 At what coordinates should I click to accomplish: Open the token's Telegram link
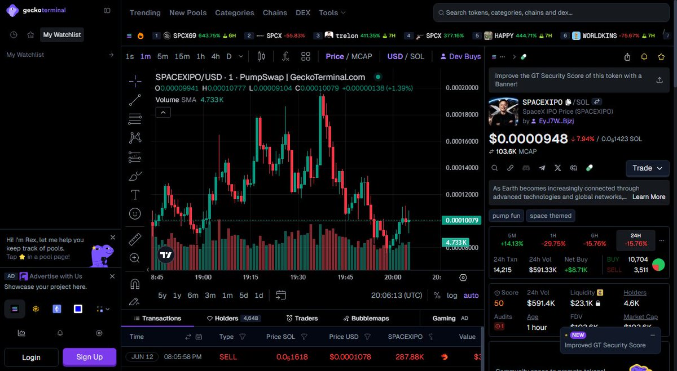point(542,168)
